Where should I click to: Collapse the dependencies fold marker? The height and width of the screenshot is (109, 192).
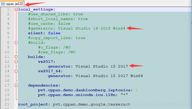[16, 85]
